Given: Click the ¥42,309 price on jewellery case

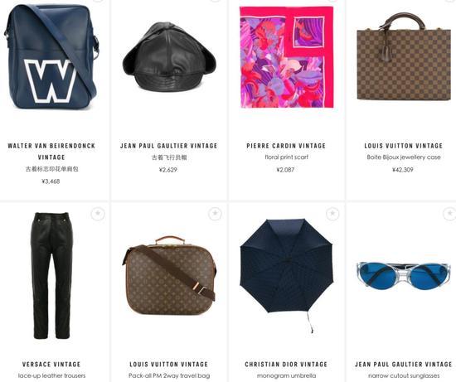Looking at the screenshot, I should tap(403, 170).
